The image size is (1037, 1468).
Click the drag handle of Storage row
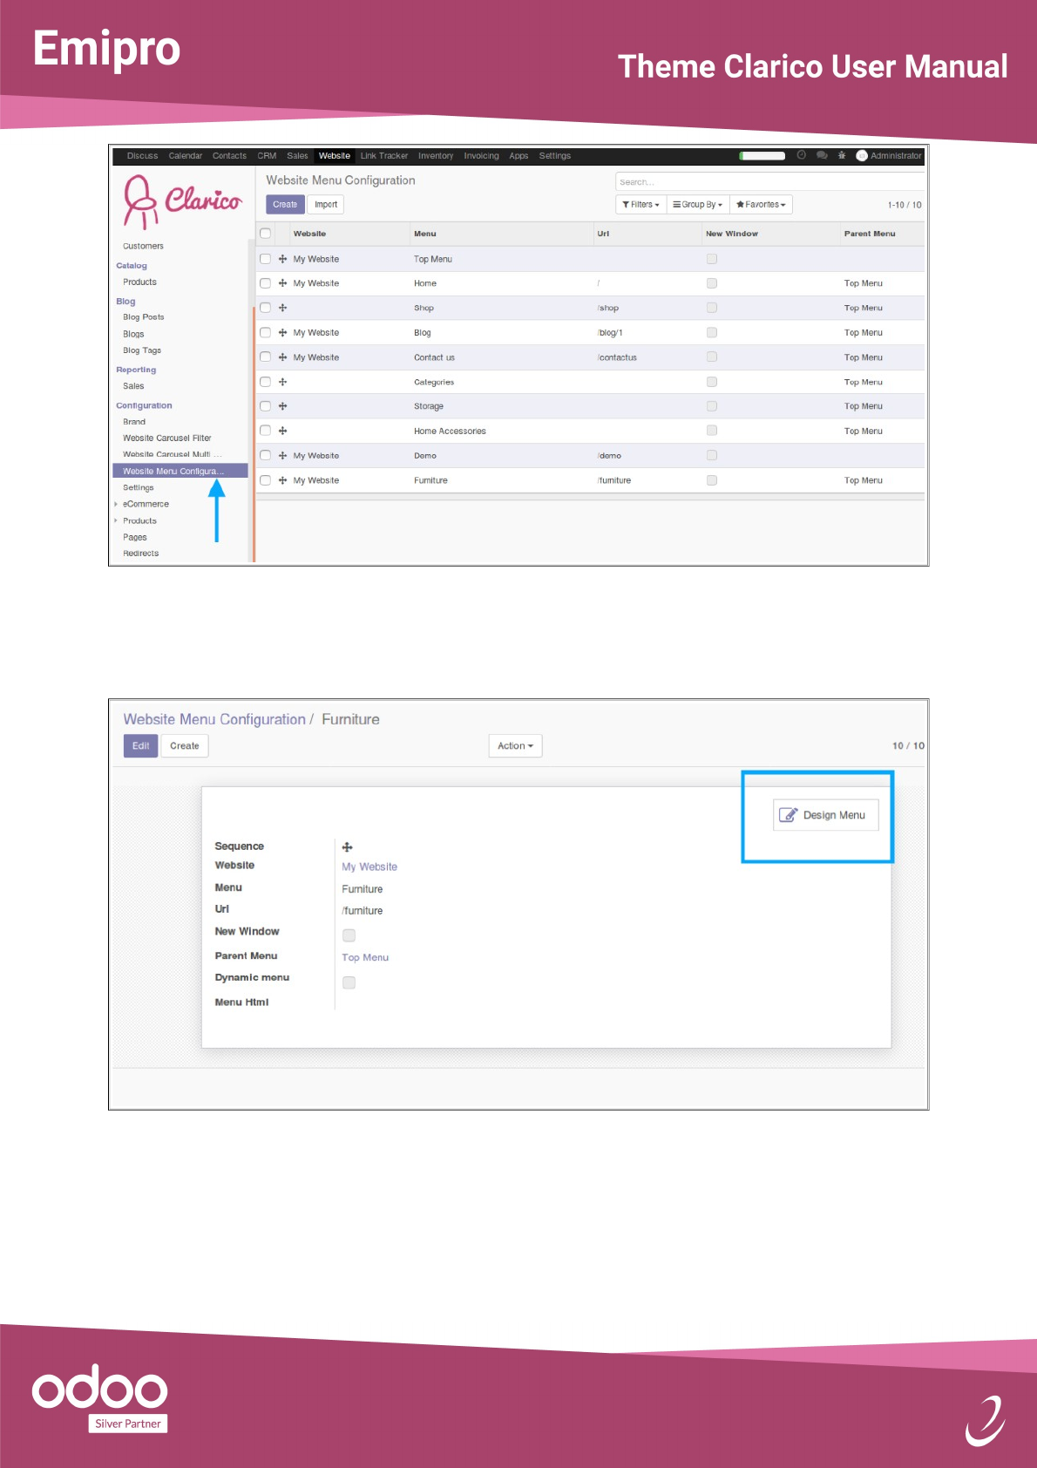coord(282,406)
